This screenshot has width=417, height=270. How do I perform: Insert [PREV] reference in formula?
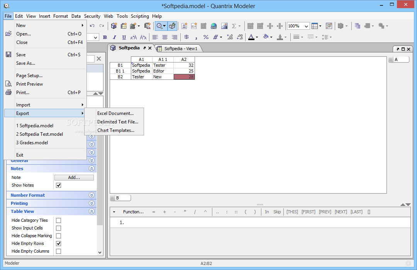click(325, 212)
